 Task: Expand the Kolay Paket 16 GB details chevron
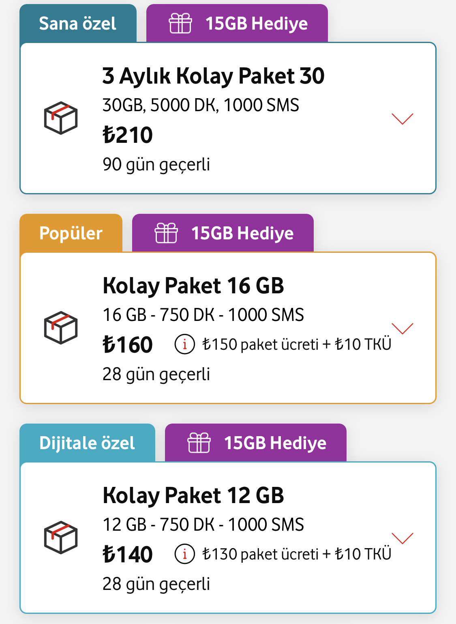[402, 328]
